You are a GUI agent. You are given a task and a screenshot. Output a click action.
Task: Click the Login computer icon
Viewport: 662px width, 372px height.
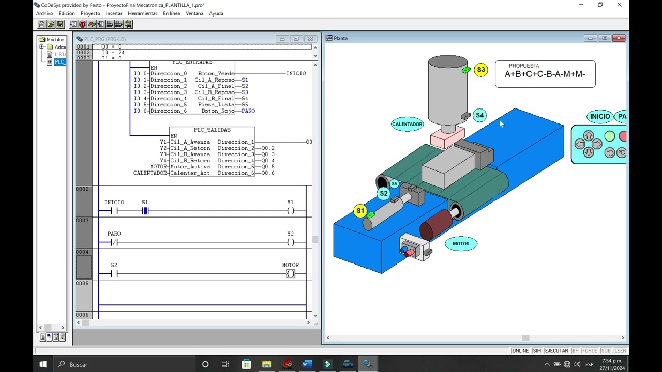click(110, 24)
